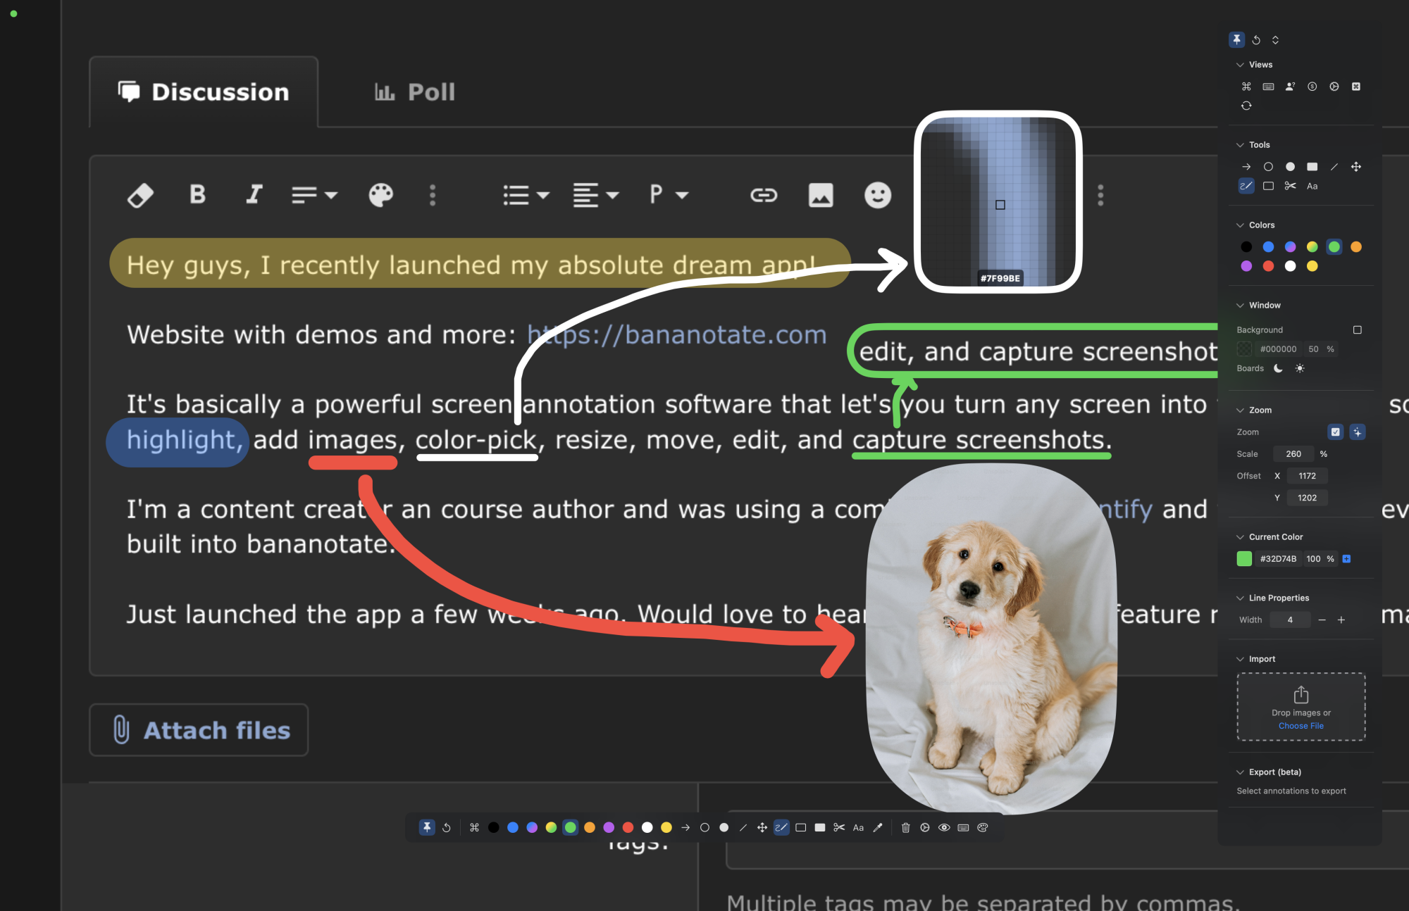Select the scissors cut tool in the side panel
Screen dimensions: 1409x911
(1290, 186)
